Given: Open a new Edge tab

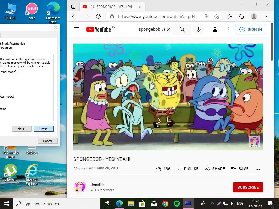Looking at the screenshot, I should (150, 7).
